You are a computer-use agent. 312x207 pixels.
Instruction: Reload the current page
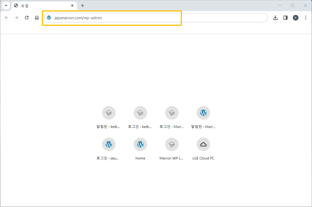pos(27,18)
